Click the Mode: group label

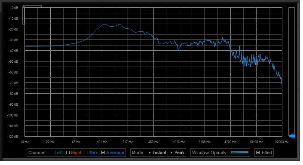click(x=138, y=153)
